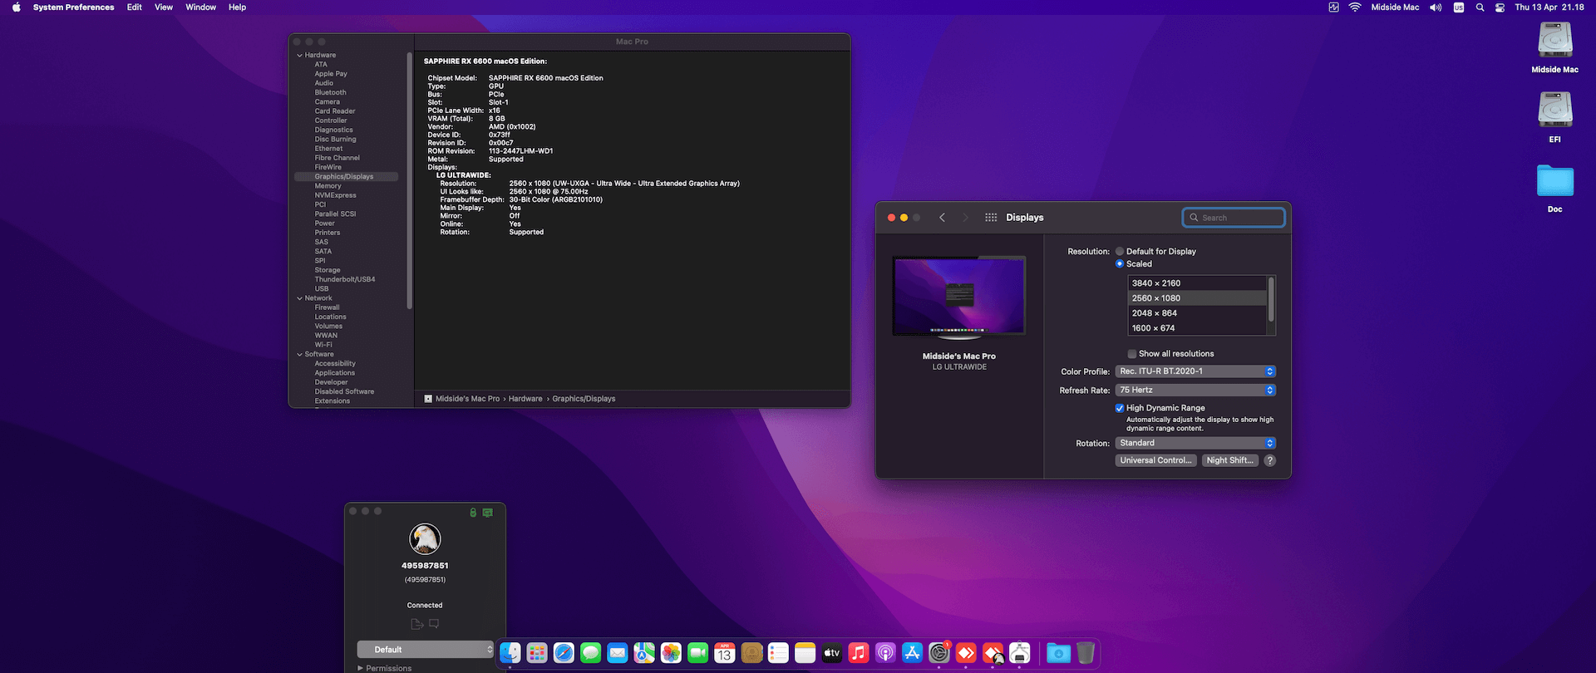1596x673 pixels.
Task: Select the Scaled resolution radio button
Action: pos(1120,264)
